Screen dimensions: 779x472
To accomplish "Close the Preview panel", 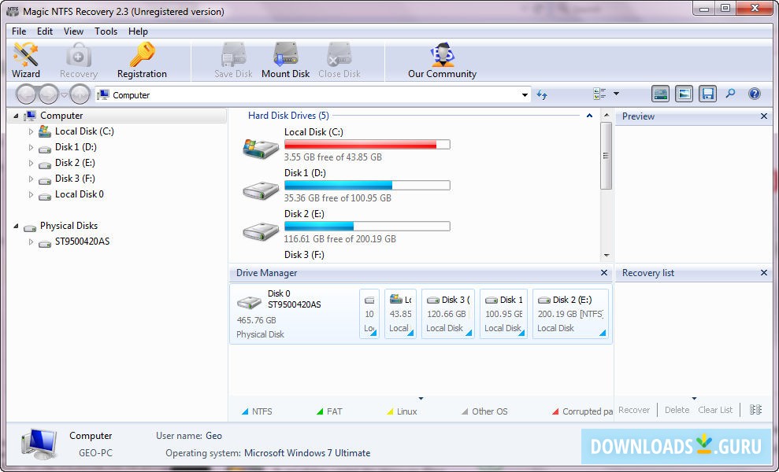I will coord(763,116).
